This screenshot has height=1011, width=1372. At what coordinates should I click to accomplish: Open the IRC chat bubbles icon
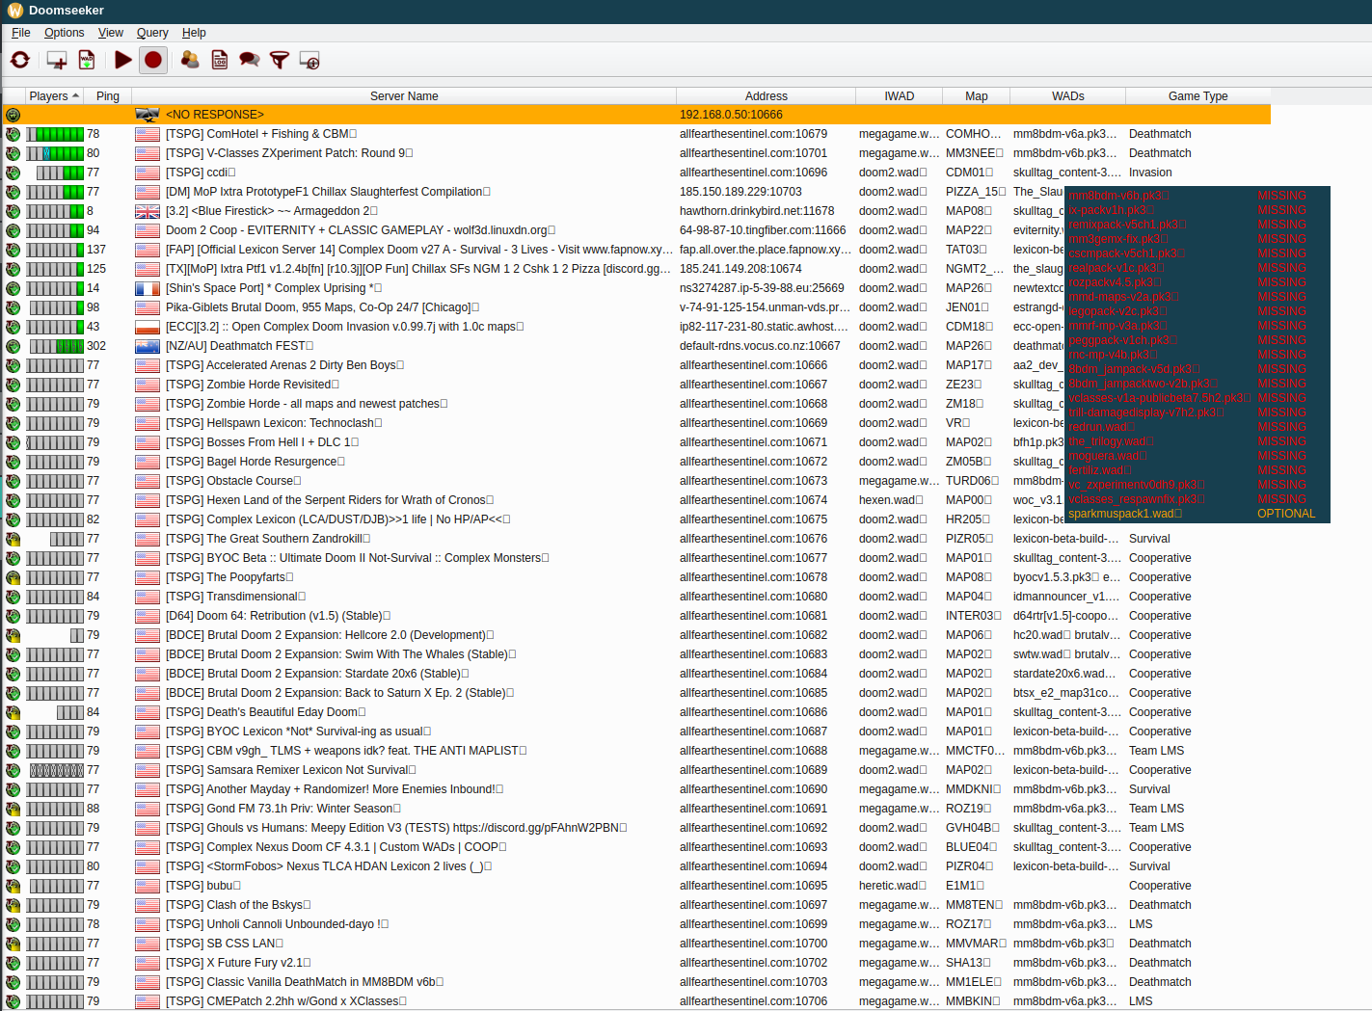(x=249, y=60)
